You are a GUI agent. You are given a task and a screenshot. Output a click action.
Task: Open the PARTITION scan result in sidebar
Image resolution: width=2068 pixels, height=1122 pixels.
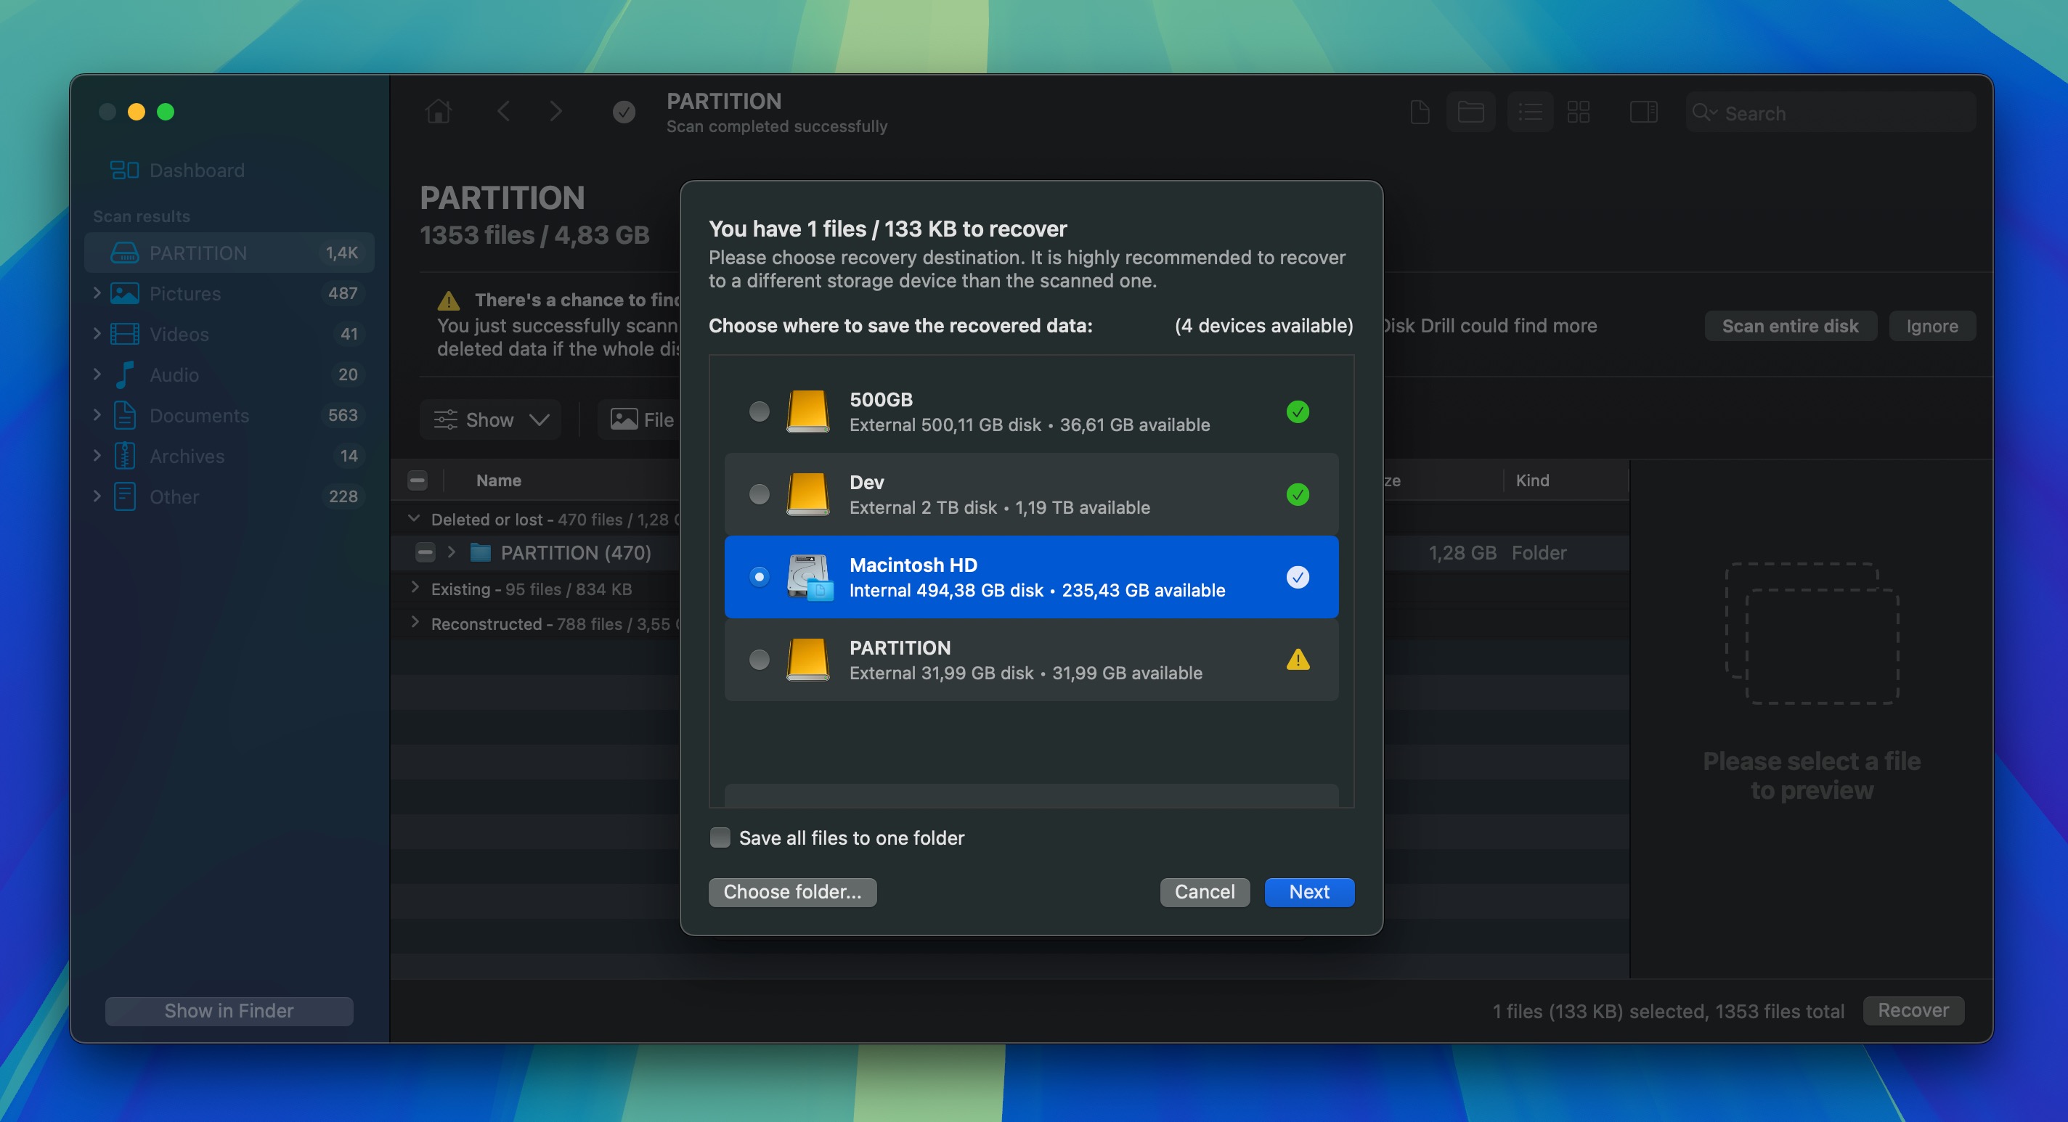click(x=198, y=252)
